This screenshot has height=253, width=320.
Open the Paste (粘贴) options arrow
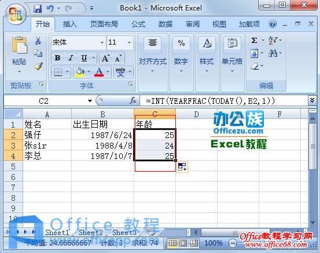pos(19,71)
